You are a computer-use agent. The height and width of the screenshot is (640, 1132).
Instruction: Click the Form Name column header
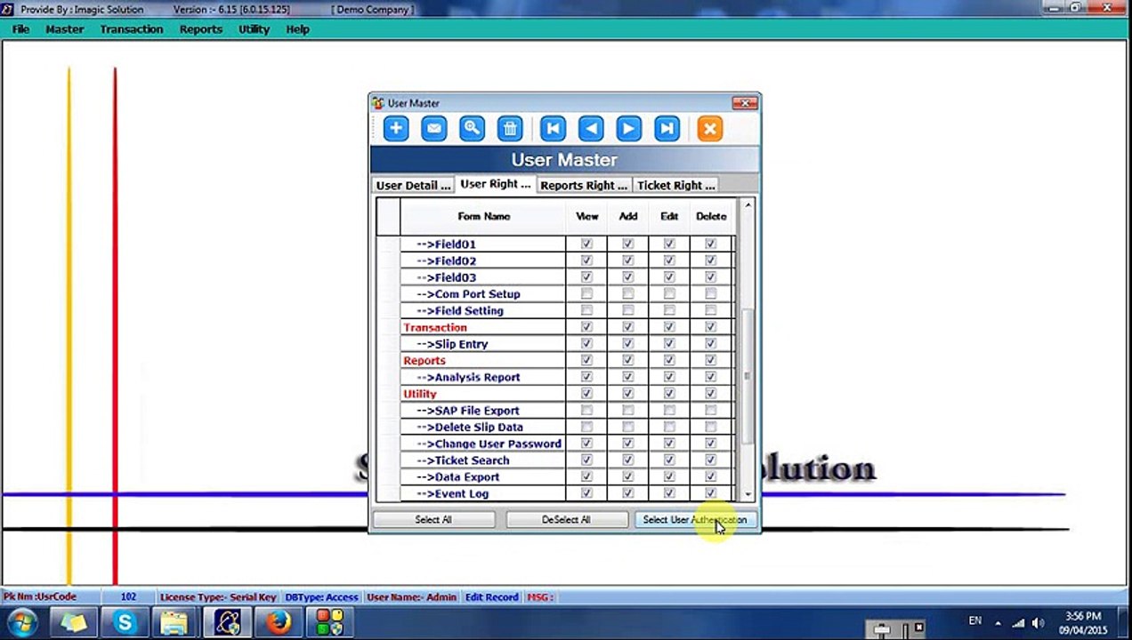(x=483, y=216)
